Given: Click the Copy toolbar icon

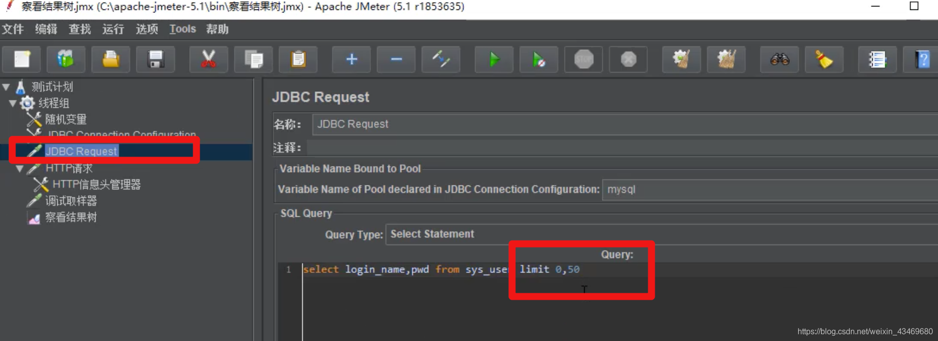Looking at the screenshot, I should (253, 60).
